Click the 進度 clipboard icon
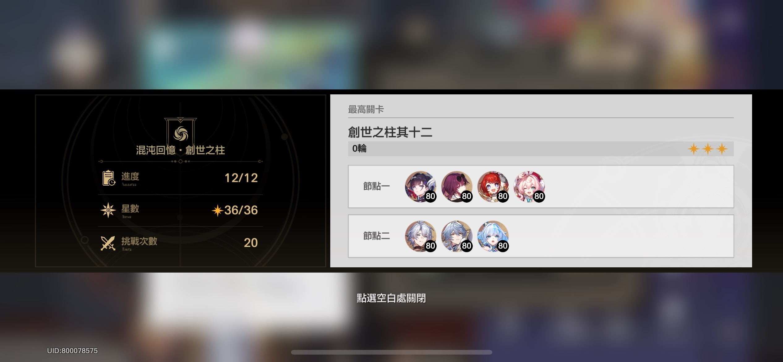 click(109, 178)
